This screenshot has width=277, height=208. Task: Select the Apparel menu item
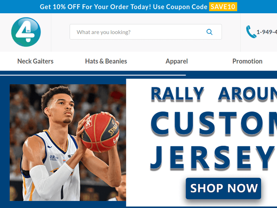coord(177,61)
